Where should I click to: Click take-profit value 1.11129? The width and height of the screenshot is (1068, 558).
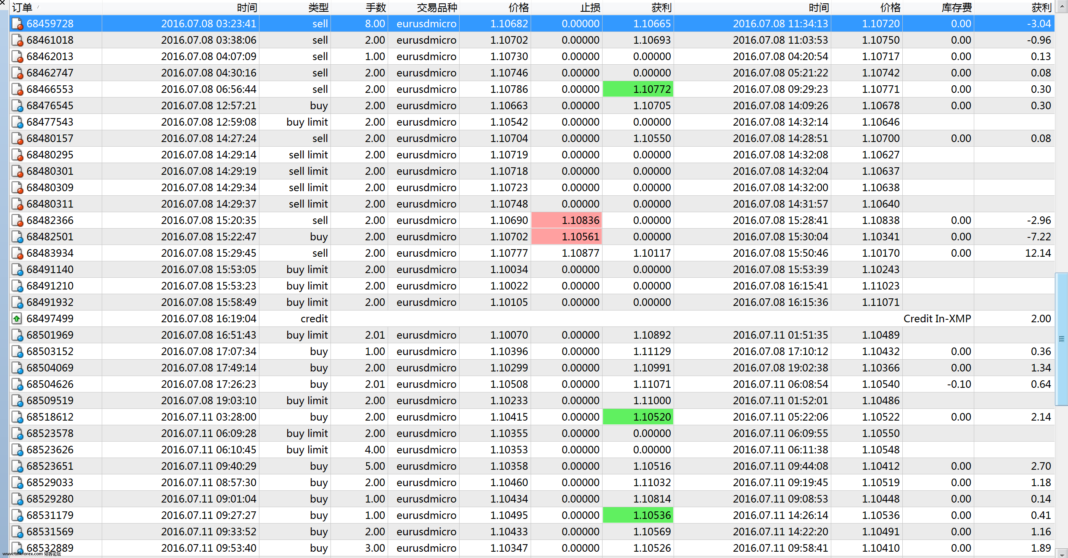click(x=652, y=352)
